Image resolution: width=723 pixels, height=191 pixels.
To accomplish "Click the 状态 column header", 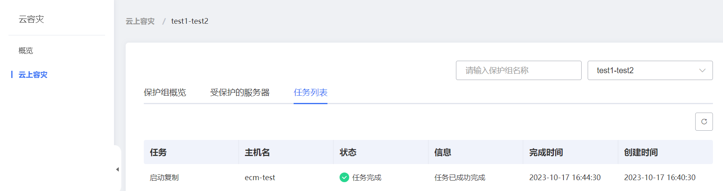I will coord(348,152).
